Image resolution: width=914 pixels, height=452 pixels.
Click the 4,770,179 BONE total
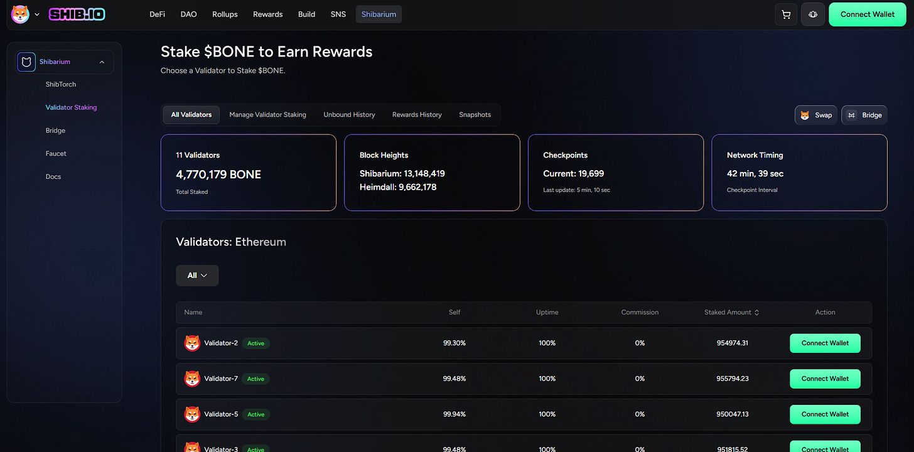[218, 175]
